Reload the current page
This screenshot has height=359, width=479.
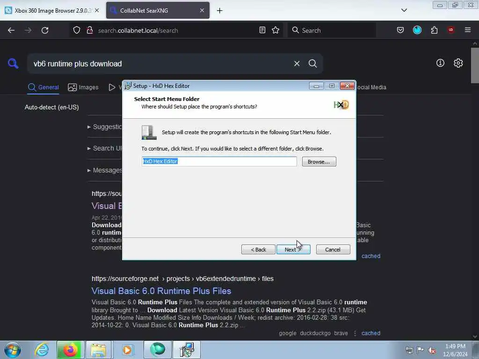click(x=45, y=30)
